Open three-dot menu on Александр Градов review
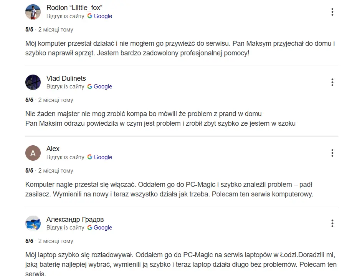This screenshot has height=276, width=352. pos(332,223)
